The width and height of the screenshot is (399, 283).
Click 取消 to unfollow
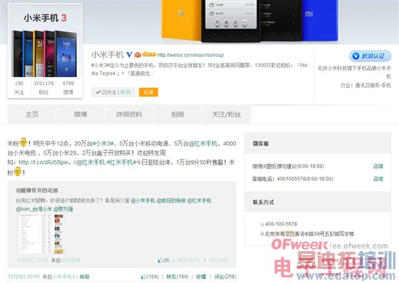pos(125,92)
